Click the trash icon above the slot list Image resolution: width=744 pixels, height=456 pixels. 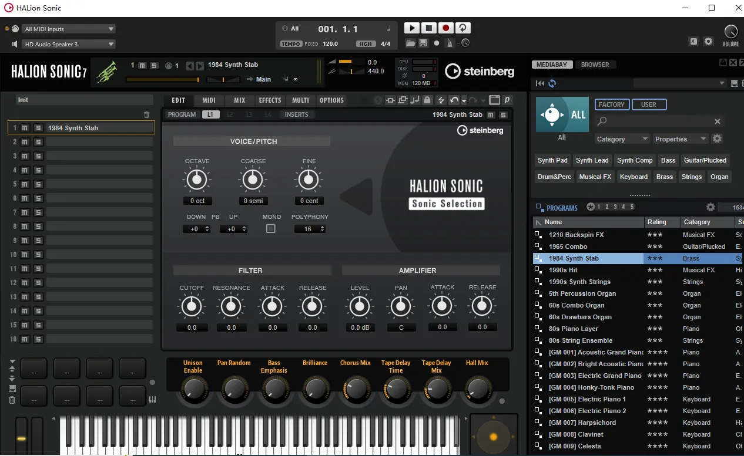pos(146,115)
